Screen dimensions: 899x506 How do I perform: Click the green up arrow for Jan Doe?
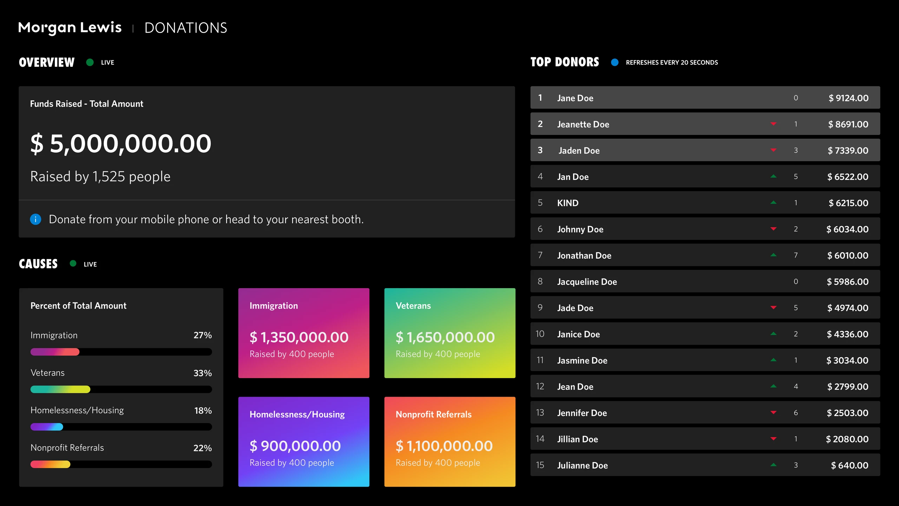coord(773,176)
